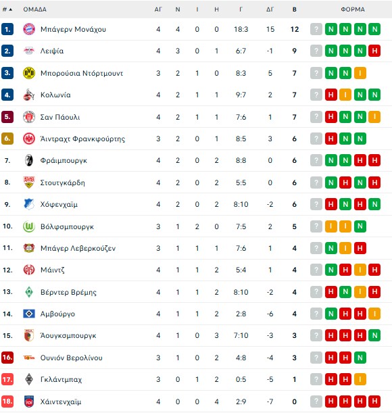This screenshot has height=413, width=392.
Task: Select the ΦΟΡΜΑ column header
Action: tap(353, 9)
